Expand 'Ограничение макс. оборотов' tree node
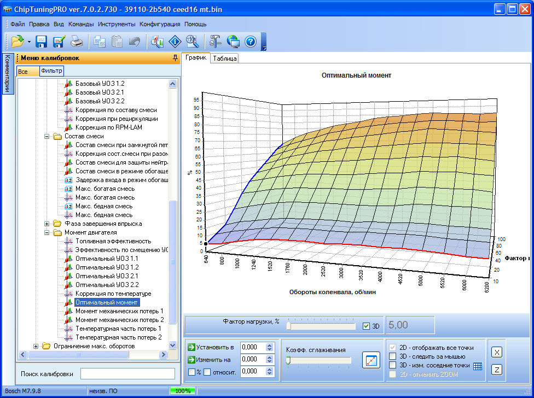This screenshot has height=398, width=534. [x=37, y=346]
